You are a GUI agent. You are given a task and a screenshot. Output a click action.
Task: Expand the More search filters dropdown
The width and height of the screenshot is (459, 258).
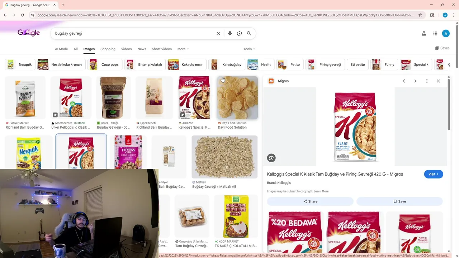pos(183,49)
